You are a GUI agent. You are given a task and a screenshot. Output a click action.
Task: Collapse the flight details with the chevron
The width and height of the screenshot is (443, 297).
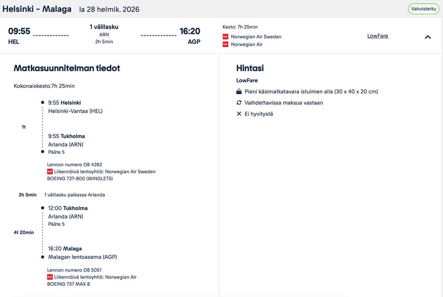pos(428,37)
